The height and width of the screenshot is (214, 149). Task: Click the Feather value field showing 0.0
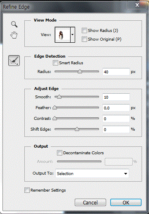coord(116,108)
